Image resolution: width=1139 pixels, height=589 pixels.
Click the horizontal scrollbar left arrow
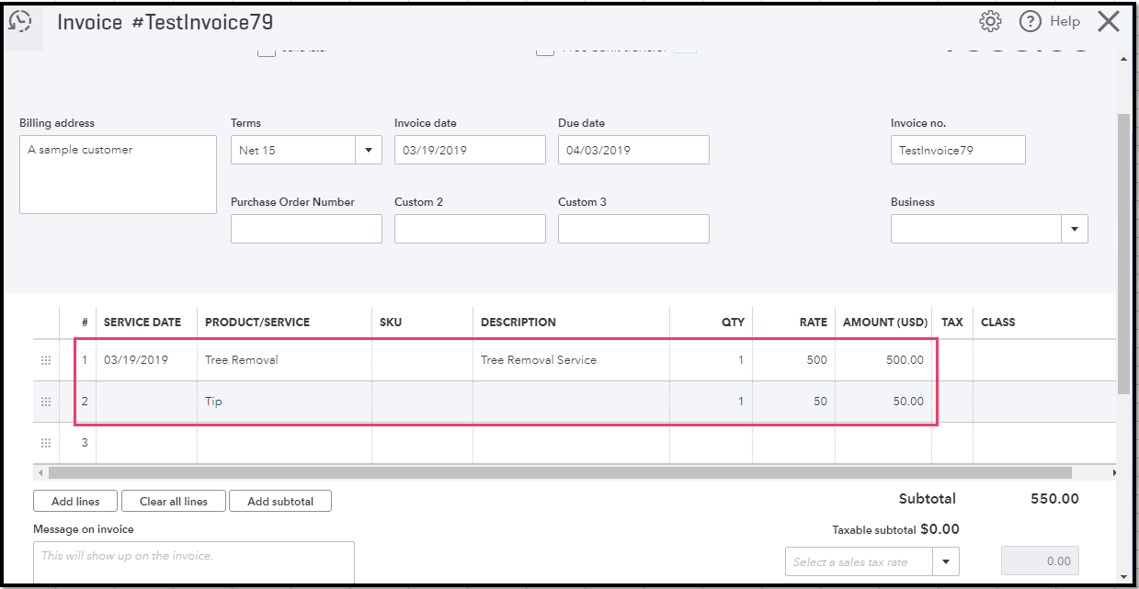click(x=39, y=472)
